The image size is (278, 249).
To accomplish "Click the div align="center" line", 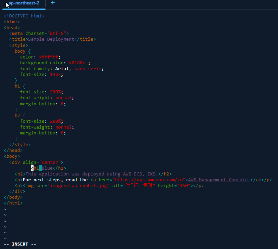I will pos(36,162).
